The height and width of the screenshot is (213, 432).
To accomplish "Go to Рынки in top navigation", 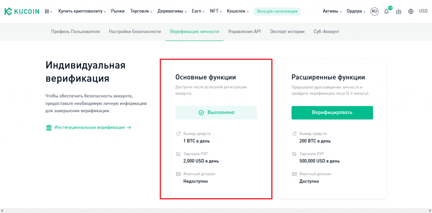I will coord(118,11).
